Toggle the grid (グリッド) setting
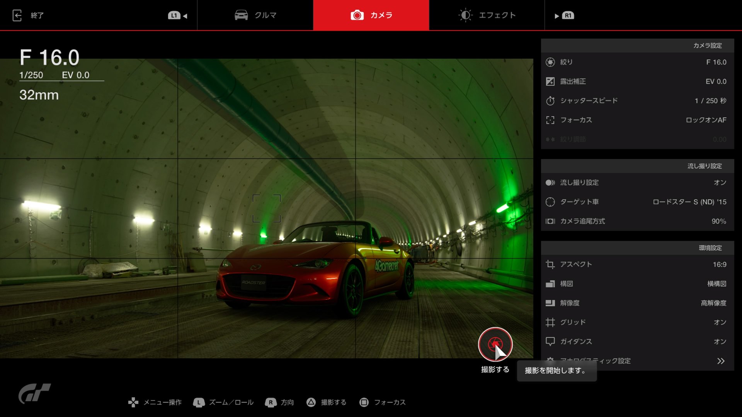The height and width of the screenshot is (417, 742). point(720,322)
